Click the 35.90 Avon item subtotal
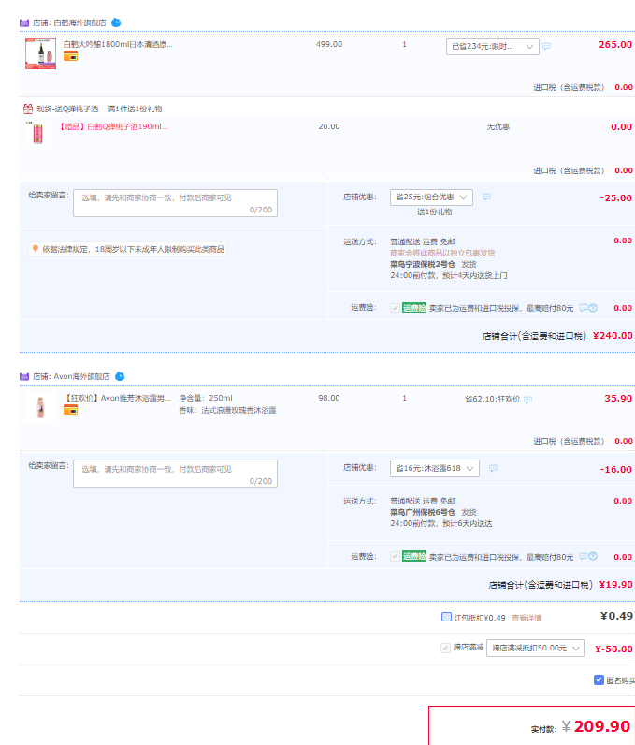 point(618,399)
